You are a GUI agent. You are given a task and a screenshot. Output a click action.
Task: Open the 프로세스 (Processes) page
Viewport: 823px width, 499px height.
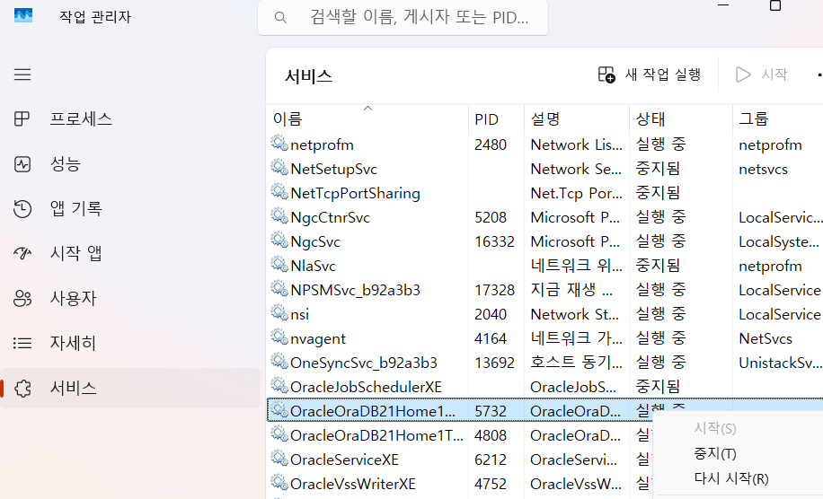130,119
